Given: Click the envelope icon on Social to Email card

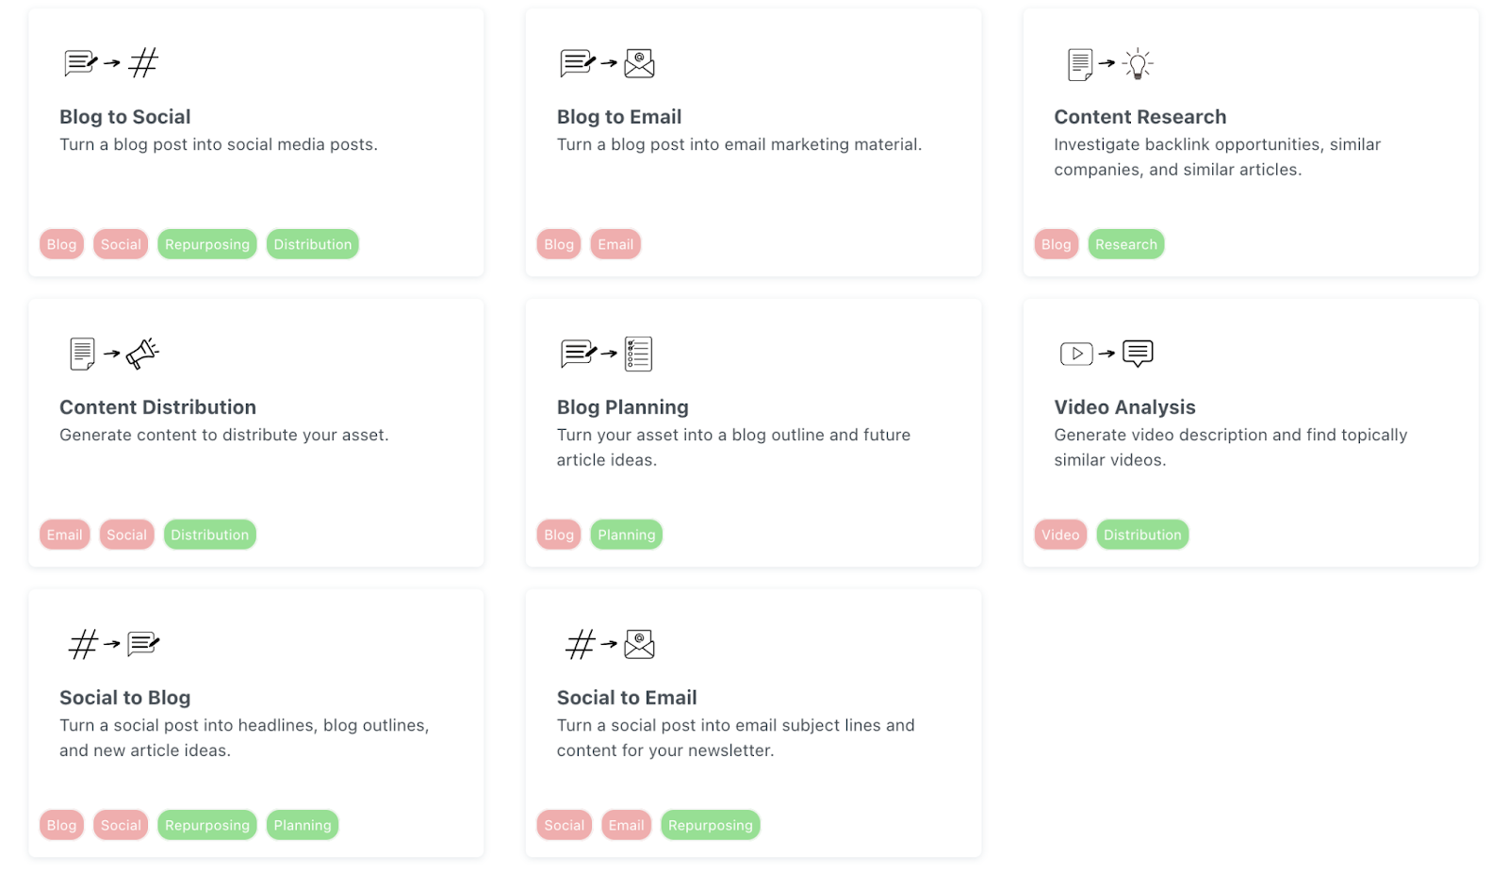Looking at the screenshot, I should click(x=639, y=644).
